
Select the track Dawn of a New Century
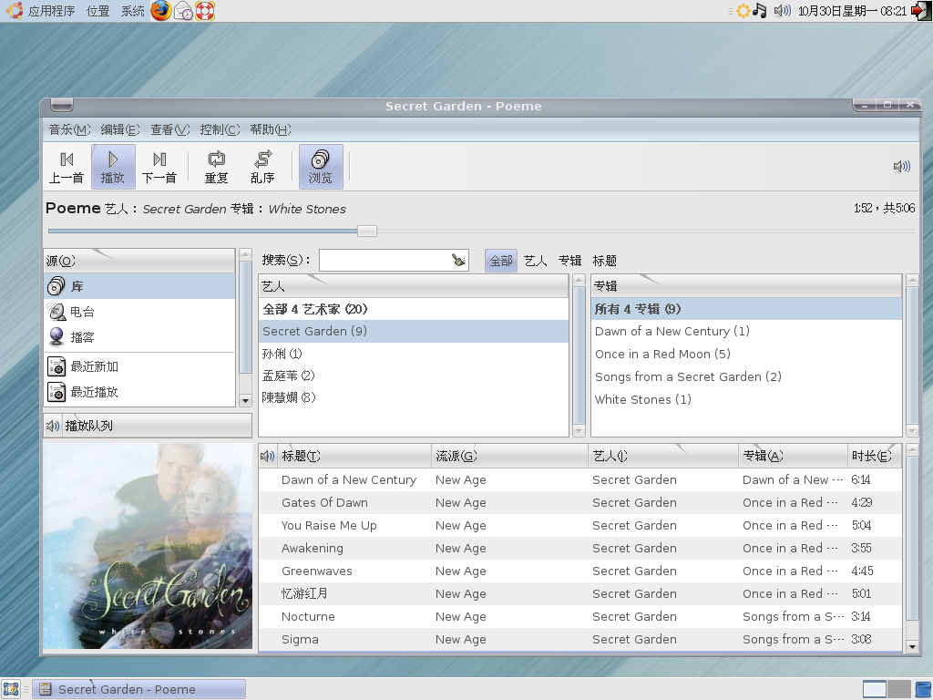coord(580,479)
